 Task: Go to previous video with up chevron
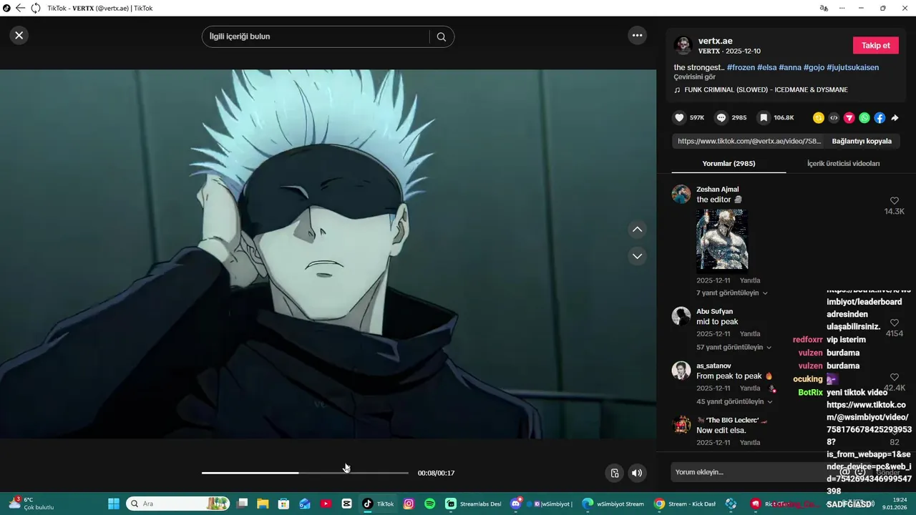(x=637, y=230)
